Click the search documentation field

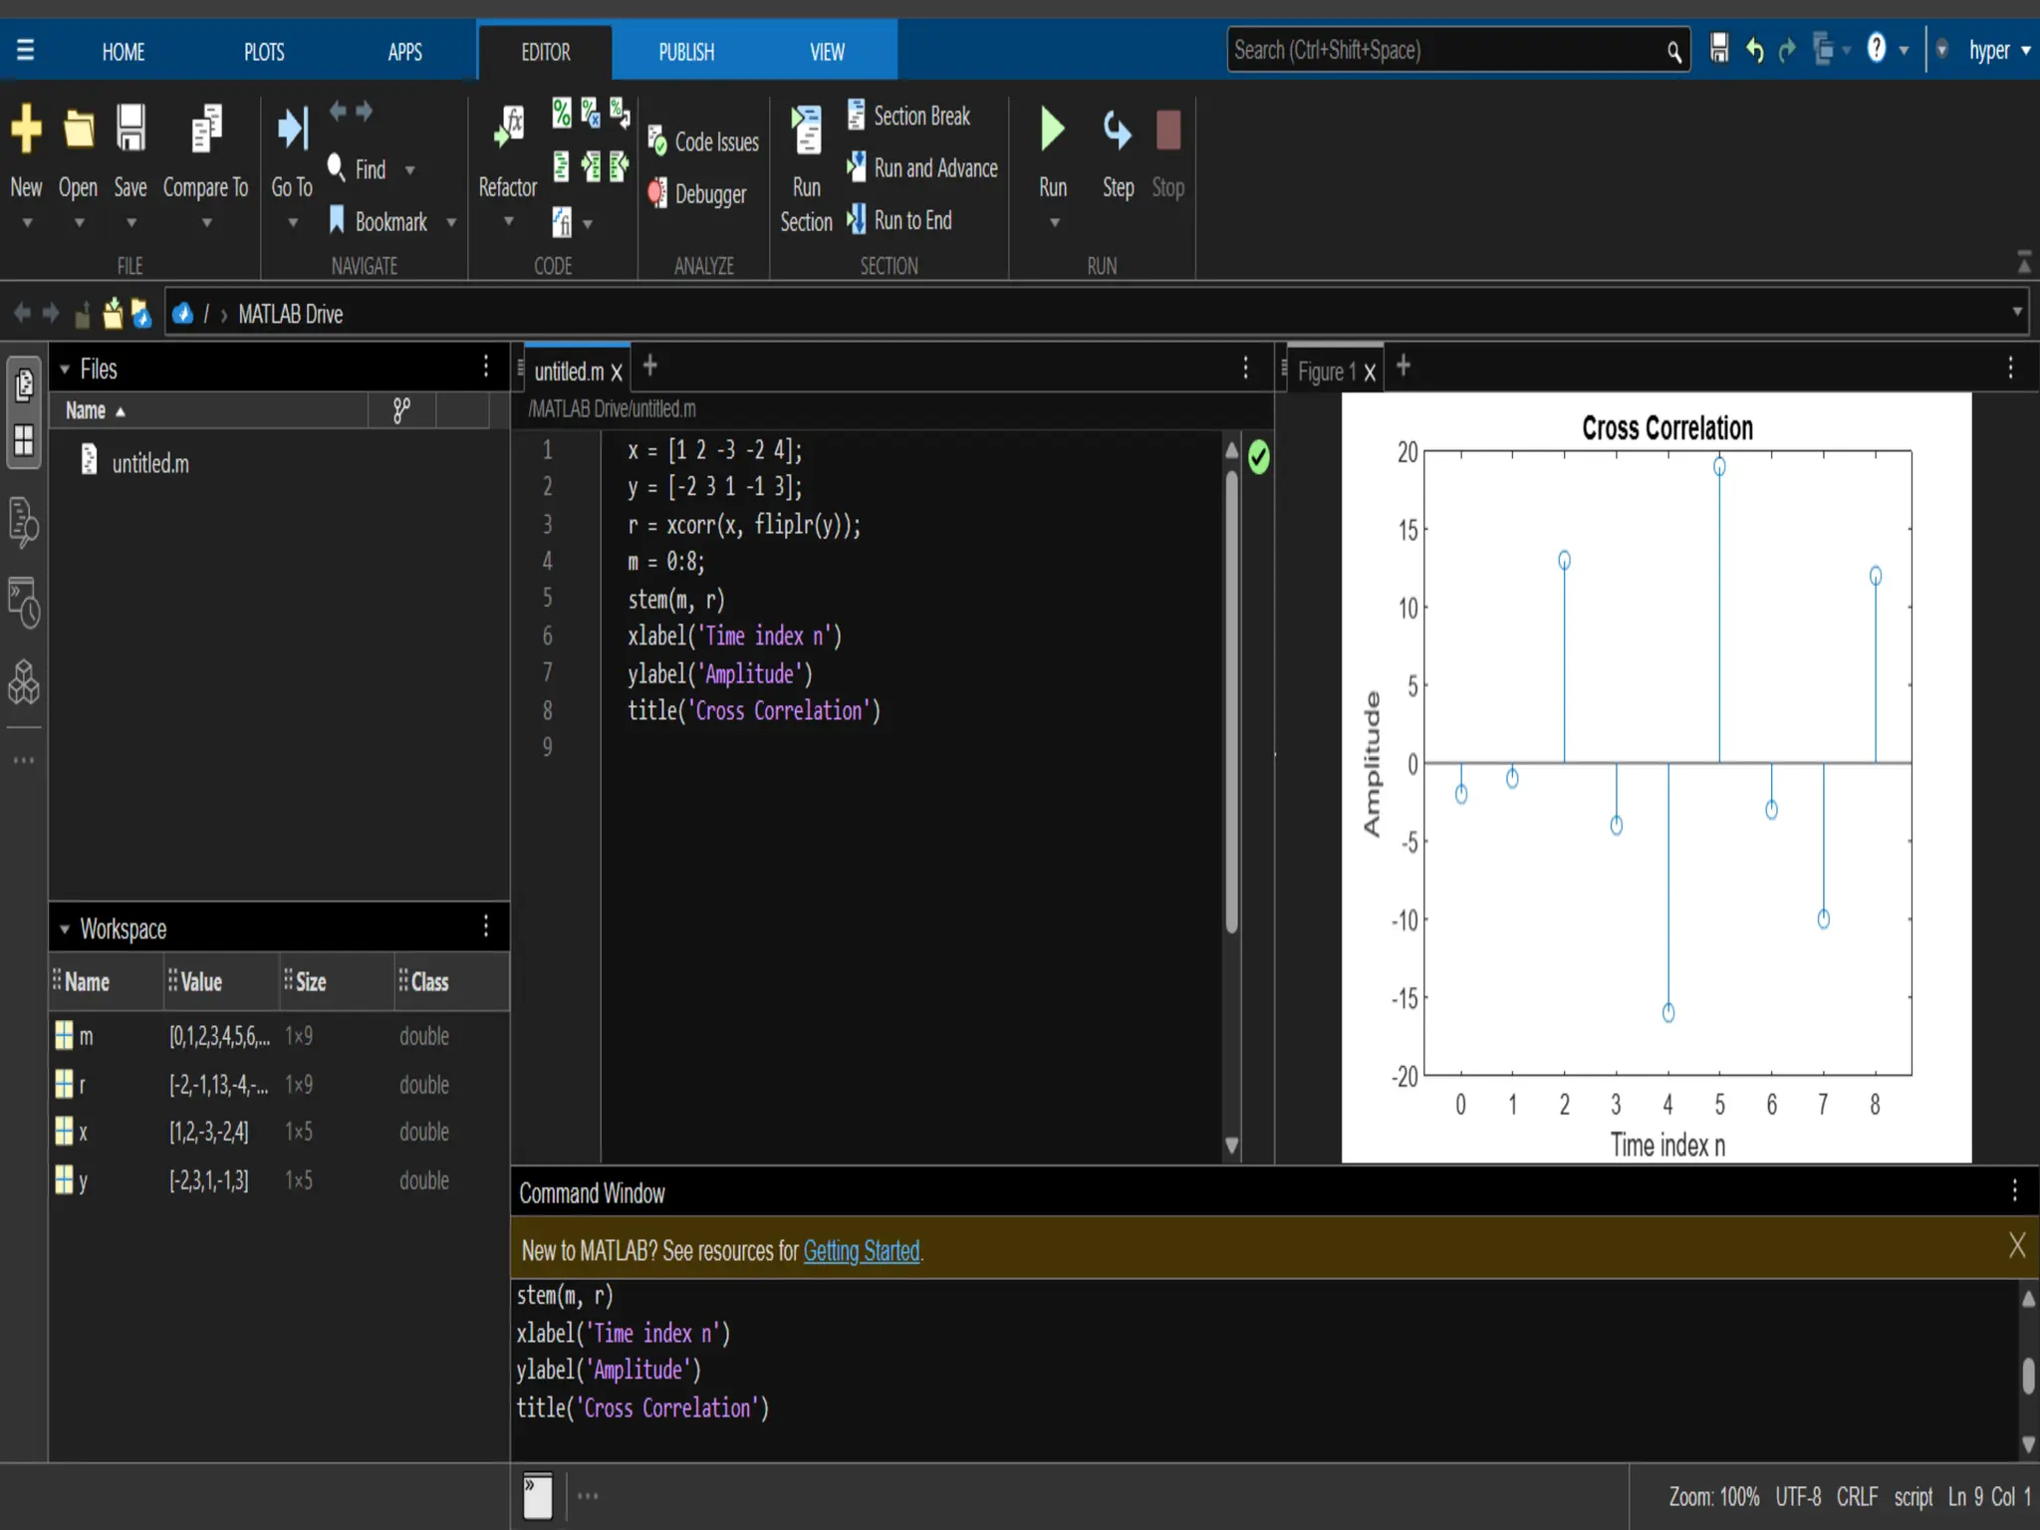1444,50
